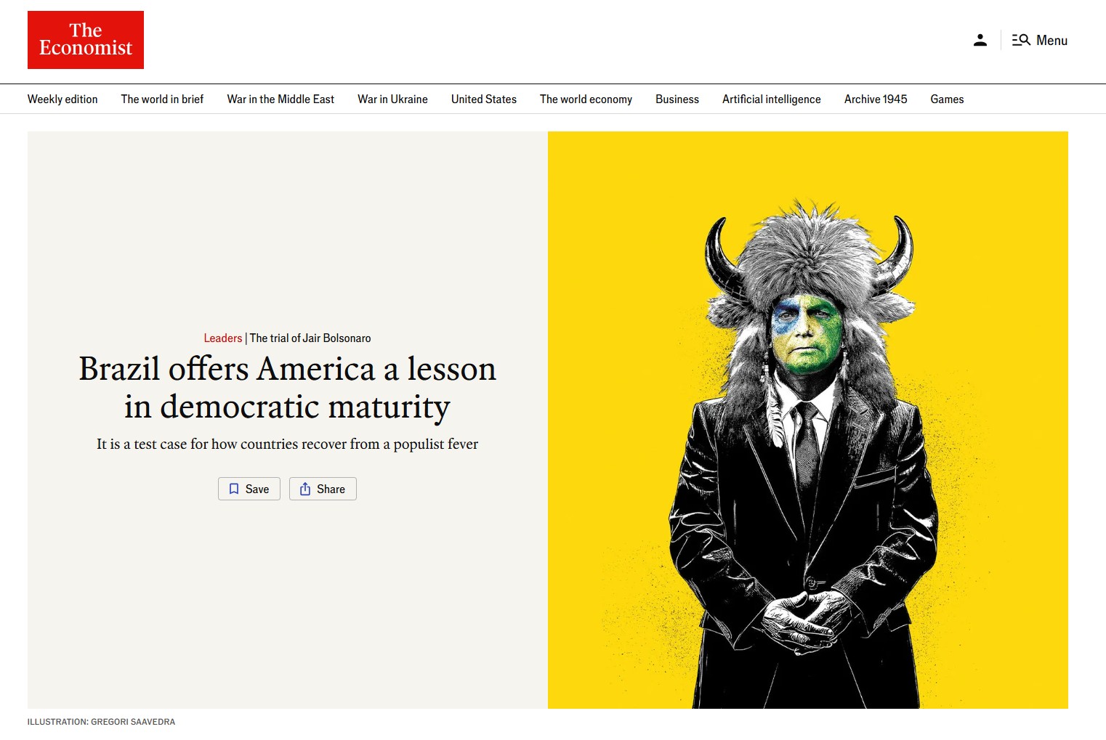Open the Business section
Viewport: 1106px width, 740px height.
[x=677, y=99]
